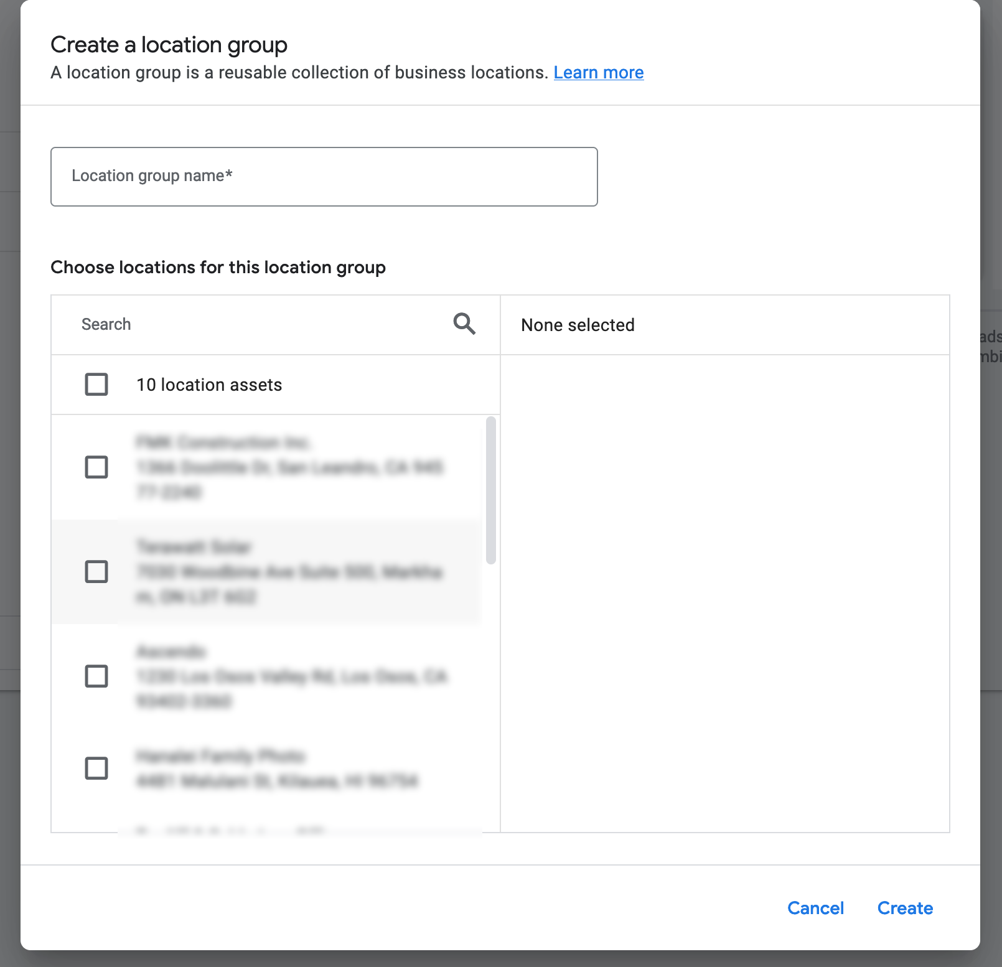Open the Learn more link

coord(598,73)
